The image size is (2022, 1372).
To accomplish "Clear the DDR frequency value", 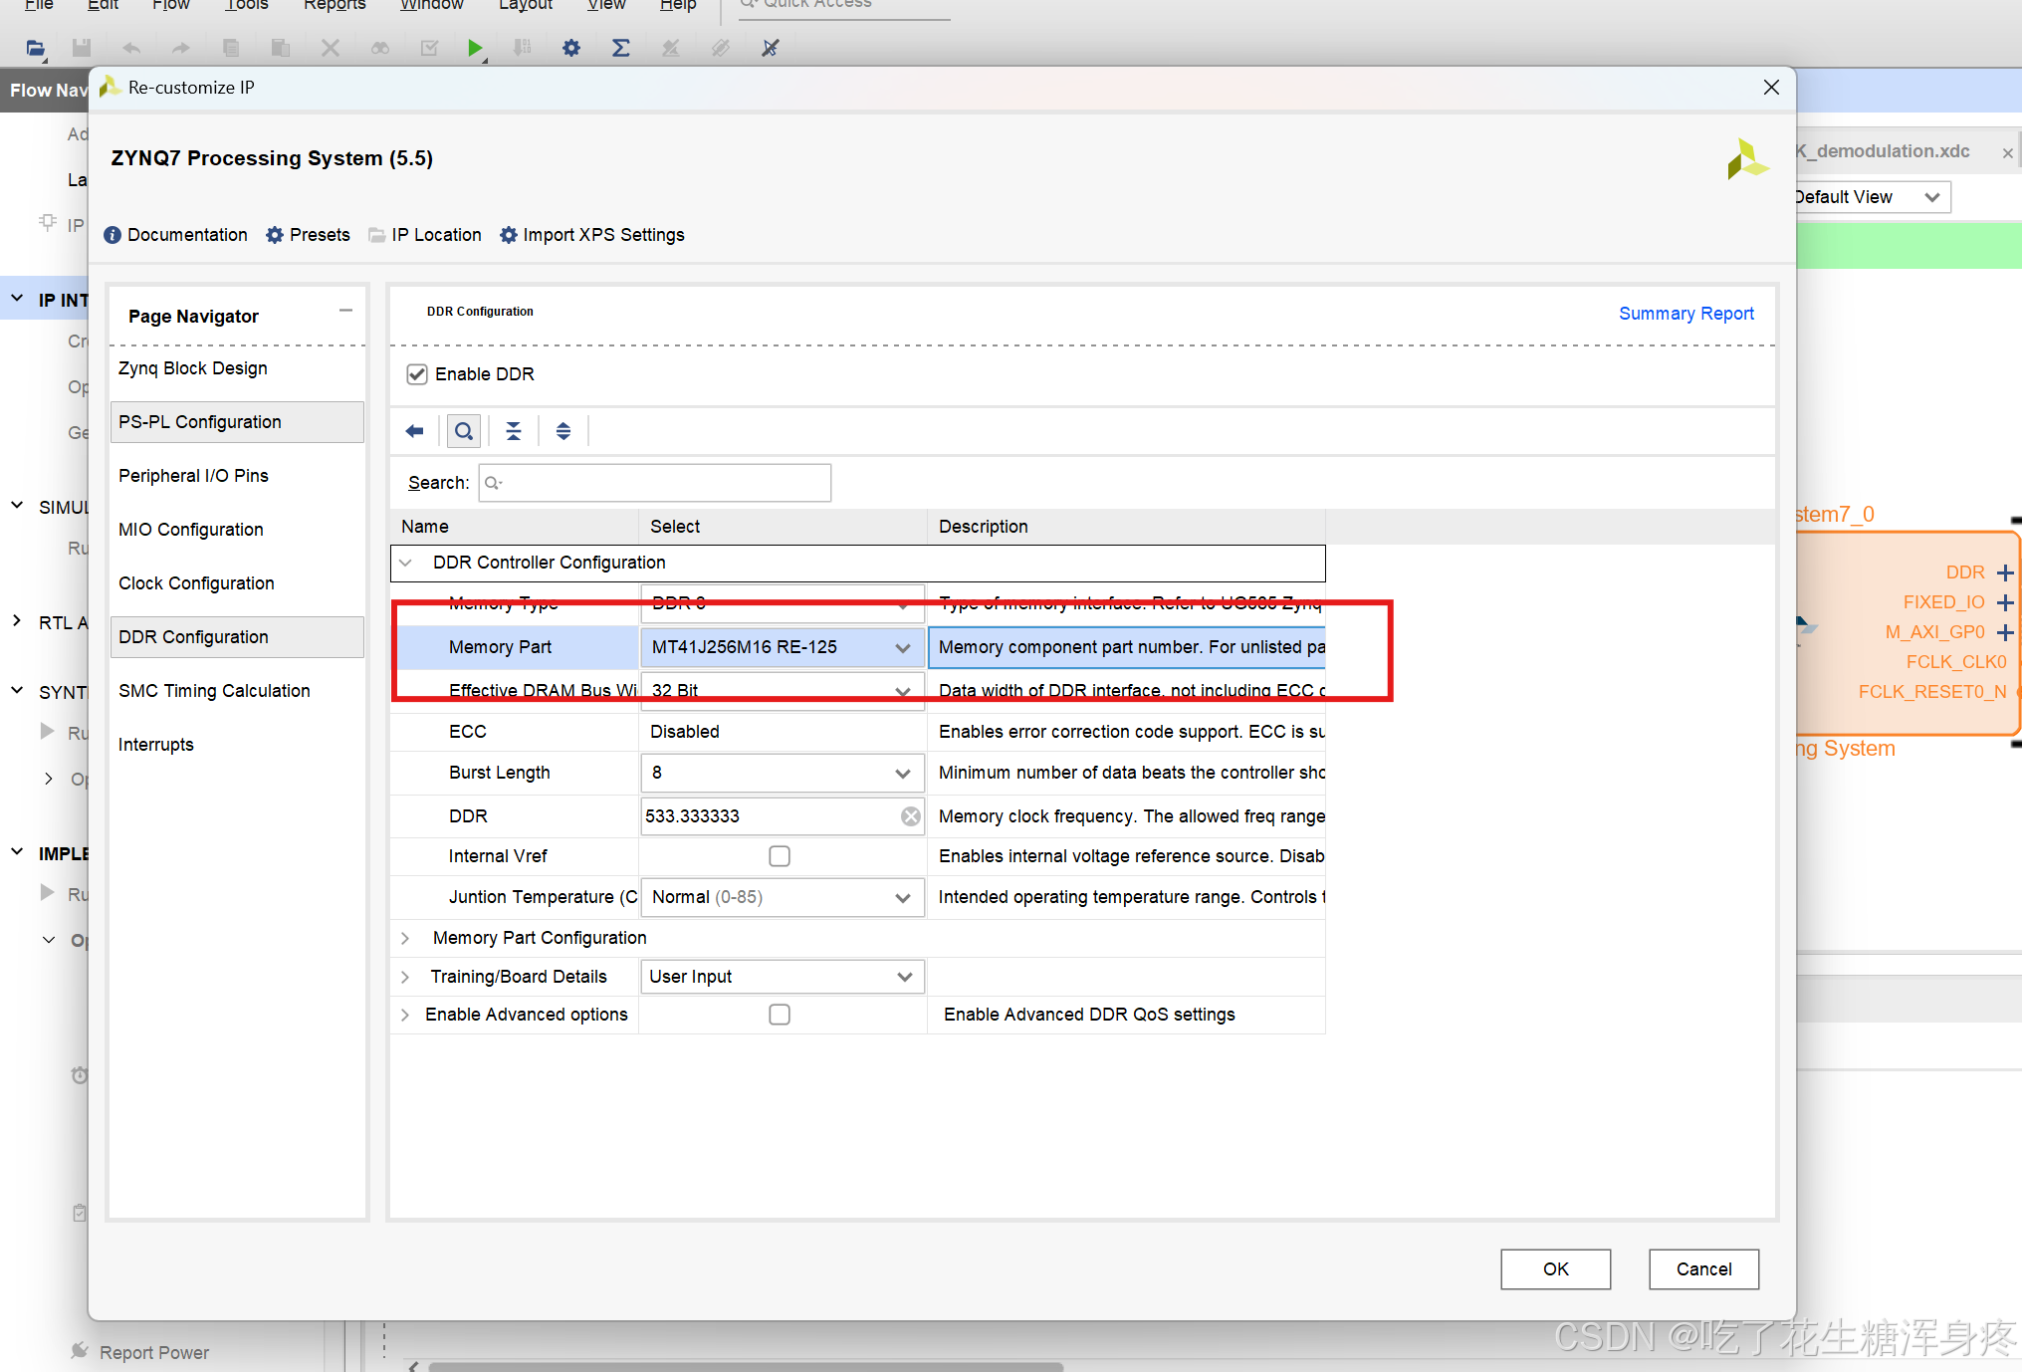I will (x=910, y=816).
